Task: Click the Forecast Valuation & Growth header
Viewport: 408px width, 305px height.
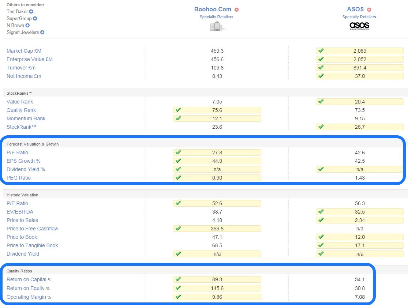Action: [x=33, y=144]
